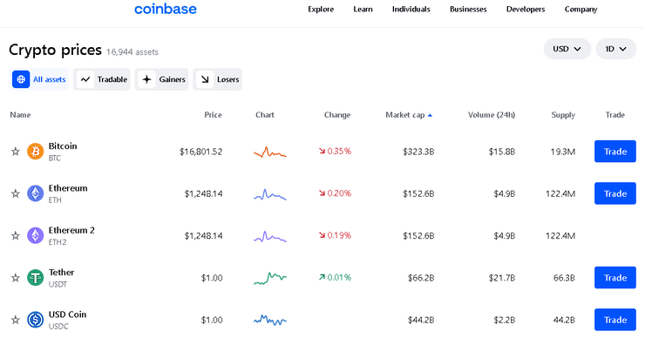The width and height of the screenshot is (645, 338).
Task: Click the Coinbase logo
Action: click(x=166, y=9)
